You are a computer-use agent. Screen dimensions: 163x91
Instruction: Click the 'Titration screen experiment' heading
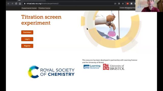tap(41, 20)
